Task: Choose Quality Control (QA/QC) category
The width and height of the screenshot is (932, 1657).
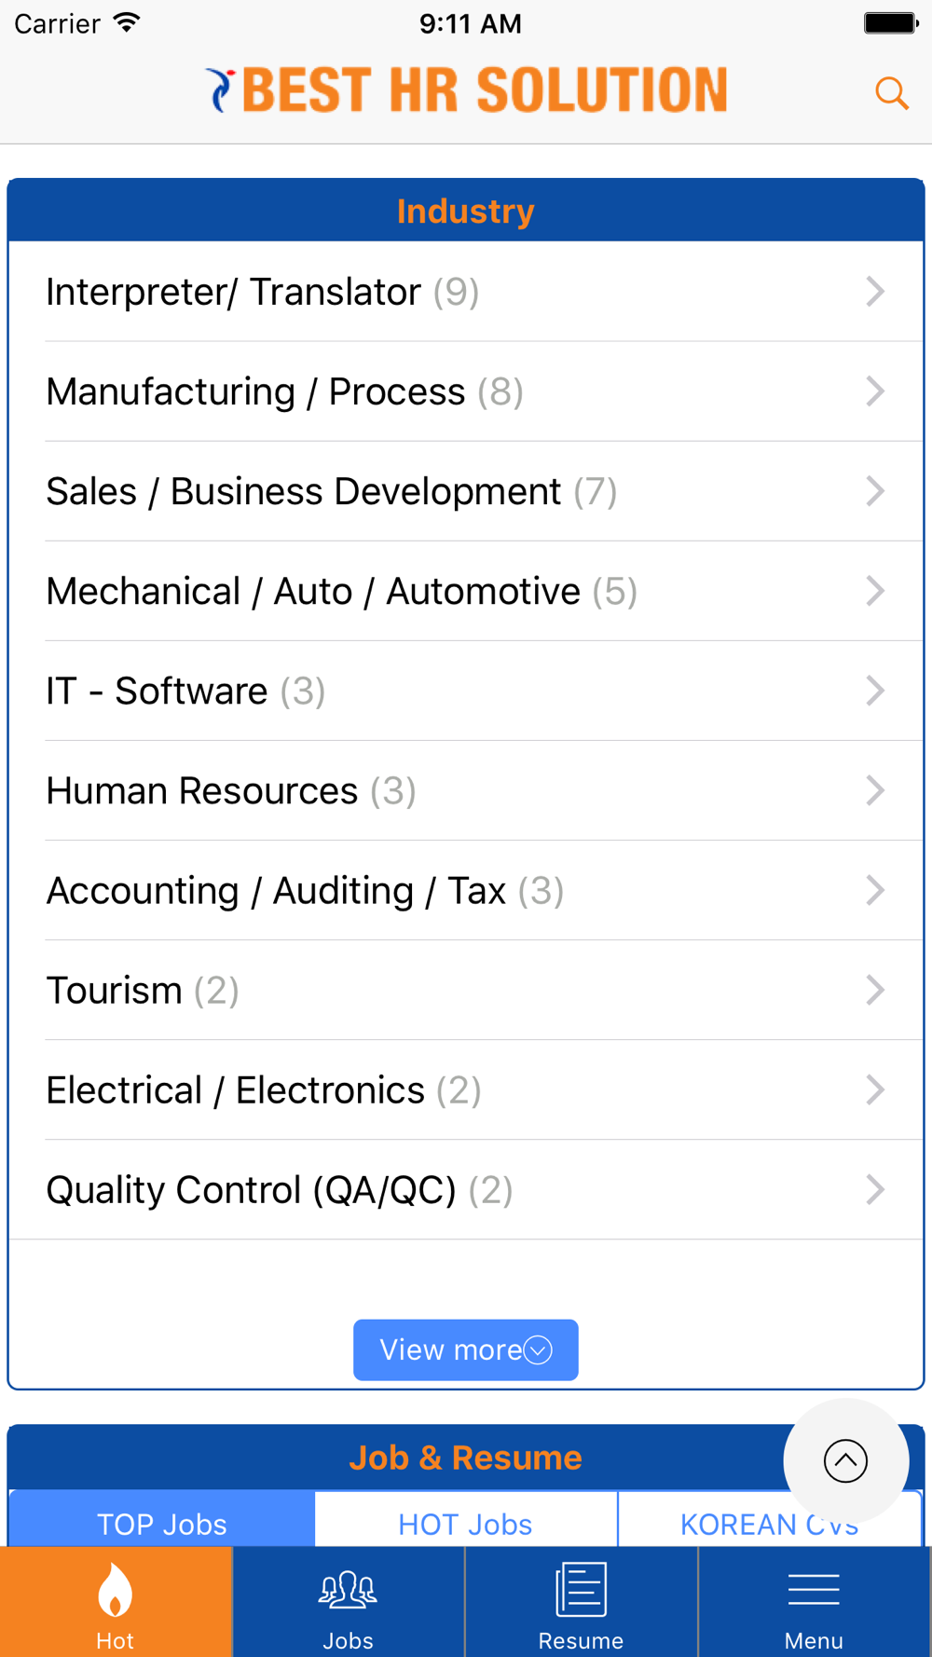Action: [x=466, y=1189]
